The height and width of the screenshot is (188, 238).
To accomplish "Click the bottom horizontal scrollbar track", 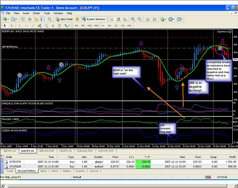I will click(x=118, y=186).
